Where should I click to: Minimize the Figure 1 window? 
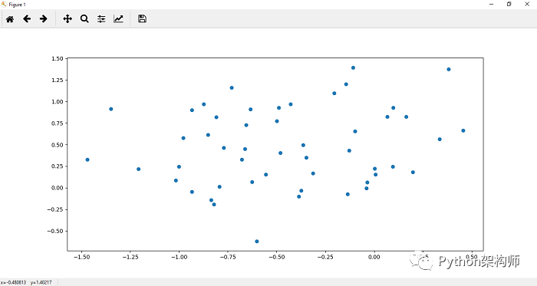pyautogui.click(x=492, y=4)
